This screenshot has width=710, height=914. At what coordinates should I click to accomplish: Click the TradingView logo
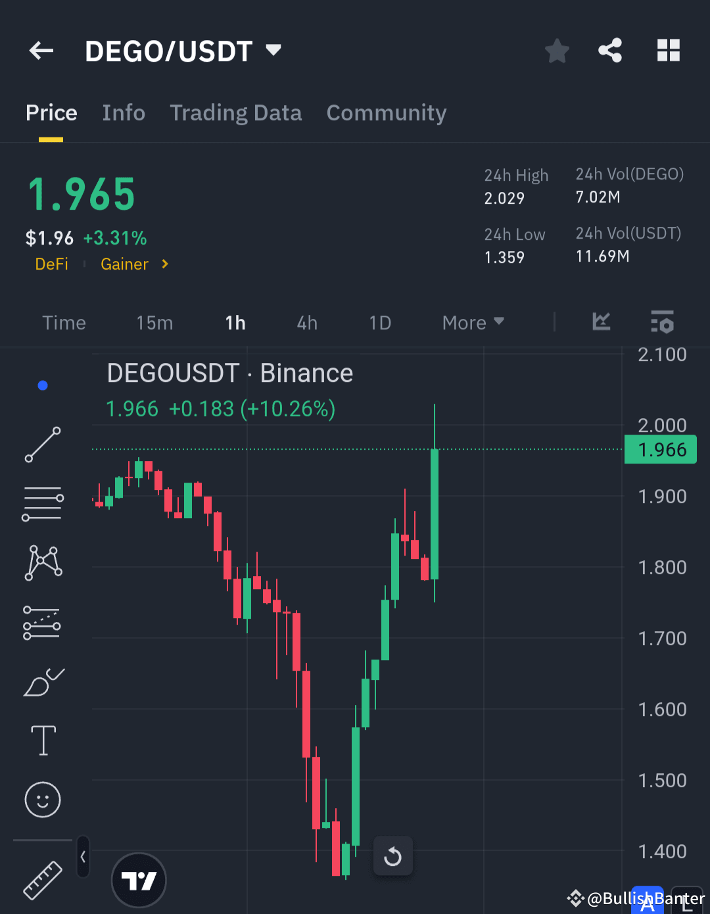(x=138, y=880)
